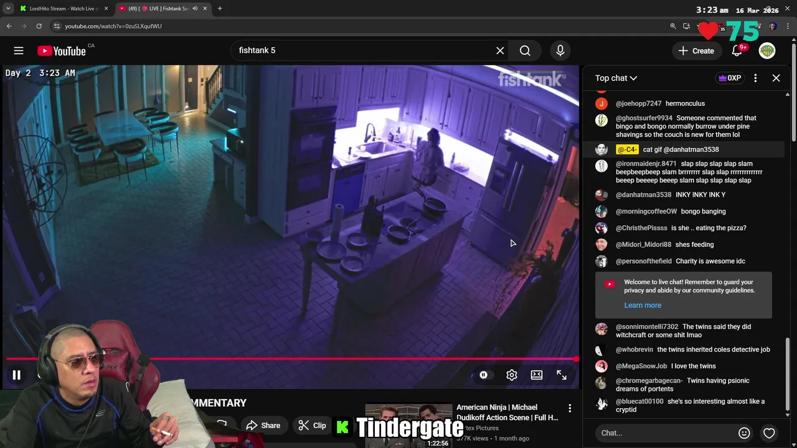Open American Ninja Michael Dudikoff video title

pyautogui.click(x=507, y=413)
